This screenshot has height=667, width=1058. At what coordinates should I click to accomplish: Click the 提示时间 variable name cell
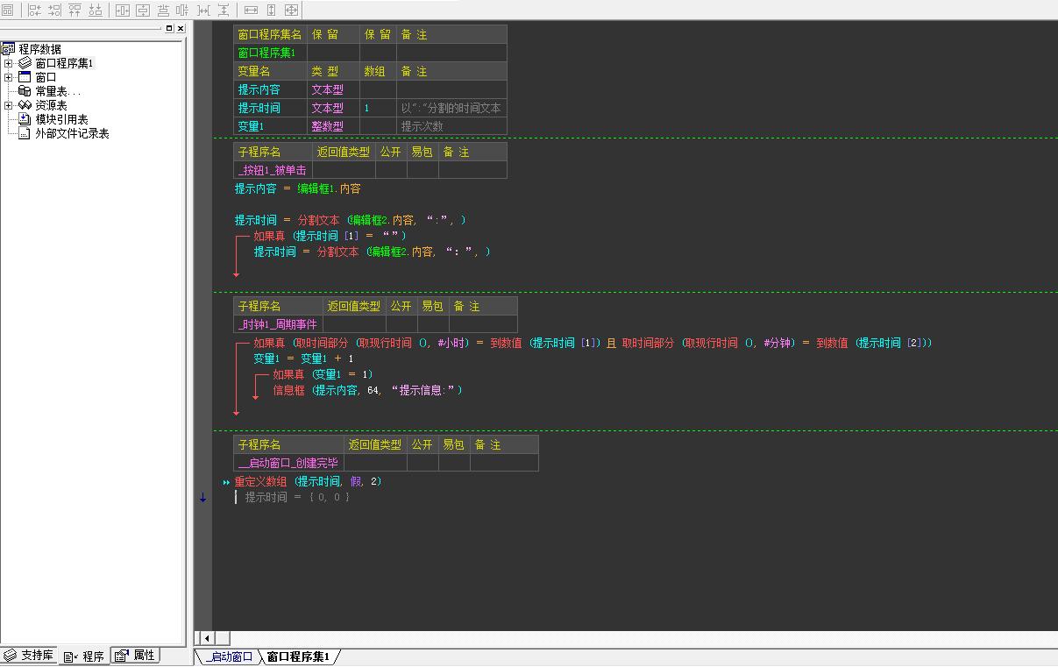click(270, 108)
